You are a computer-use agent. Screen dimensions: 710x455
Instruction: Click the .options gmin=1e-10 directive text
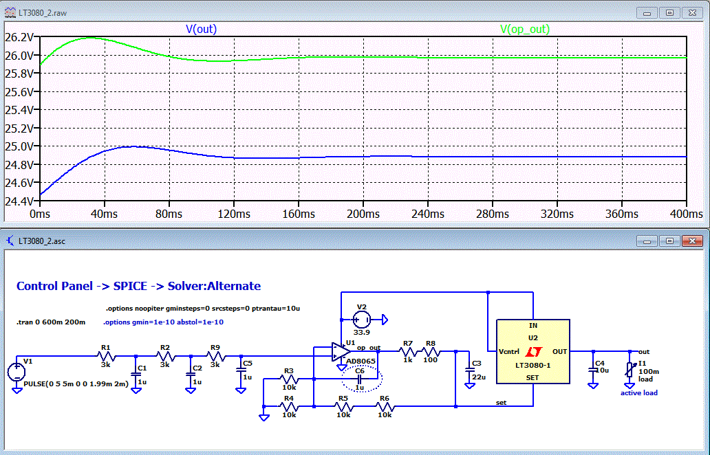pos(163,322)
